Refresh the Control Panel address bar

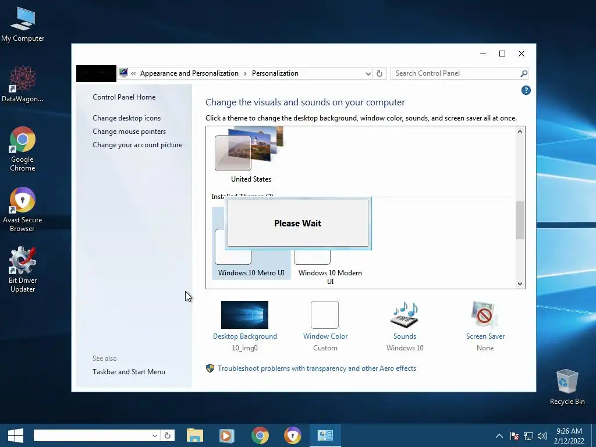[379, 73]
